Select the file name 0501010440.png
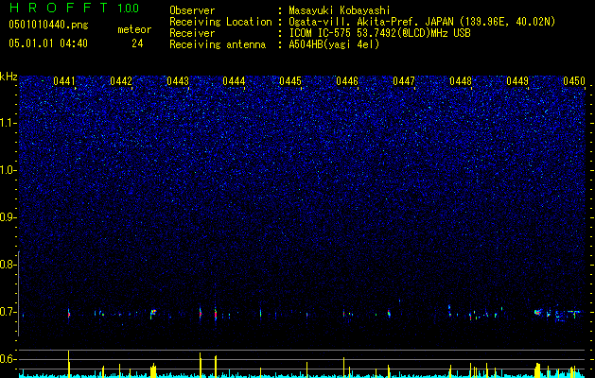 click(48, 26)
